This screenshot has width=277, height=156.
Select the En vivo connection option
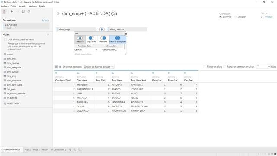click(221, 17)
